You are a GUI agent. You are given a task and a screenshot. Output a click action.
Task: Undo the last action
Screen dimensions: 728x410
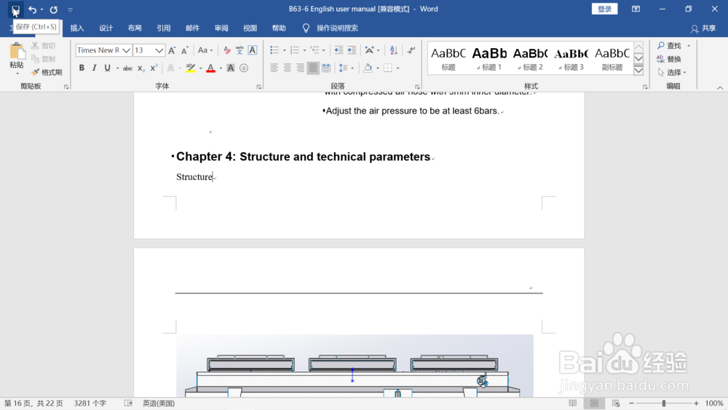[x=32, y=9]
